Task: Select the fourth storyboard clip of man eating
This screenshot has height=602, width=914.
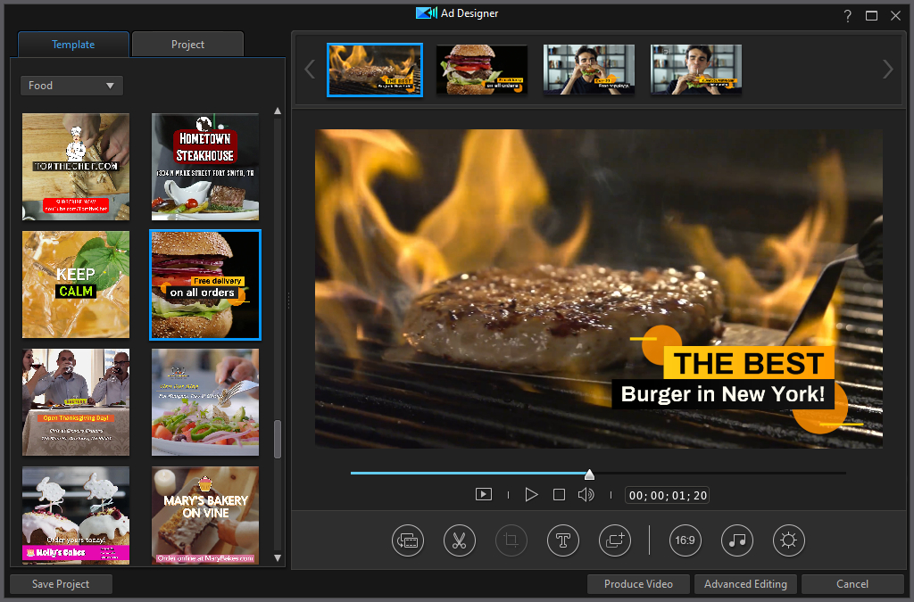Action: (x=696, y=70)
